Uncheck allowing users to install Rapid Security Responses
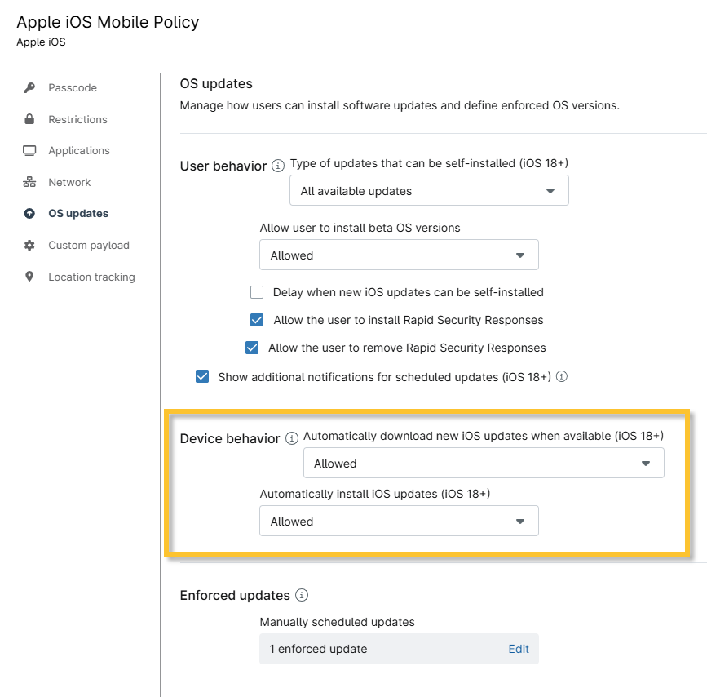Screen dimensions: 707x697 (x=257, y=320)
